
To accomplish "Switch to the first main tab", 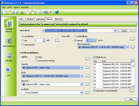I will 22,19.
